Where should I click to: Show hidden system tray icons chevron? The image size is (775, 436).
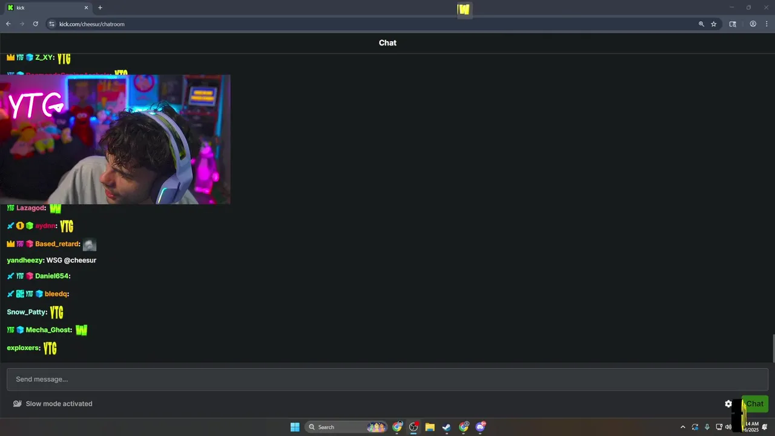[683, 427]
